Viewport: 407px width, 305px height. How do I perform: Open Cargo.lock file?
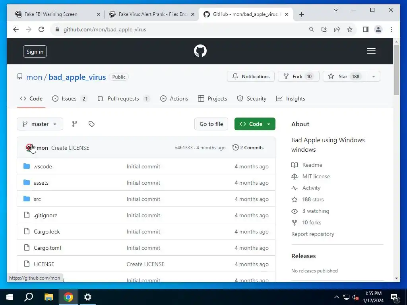pyautogui.click(x=47, y=232)
